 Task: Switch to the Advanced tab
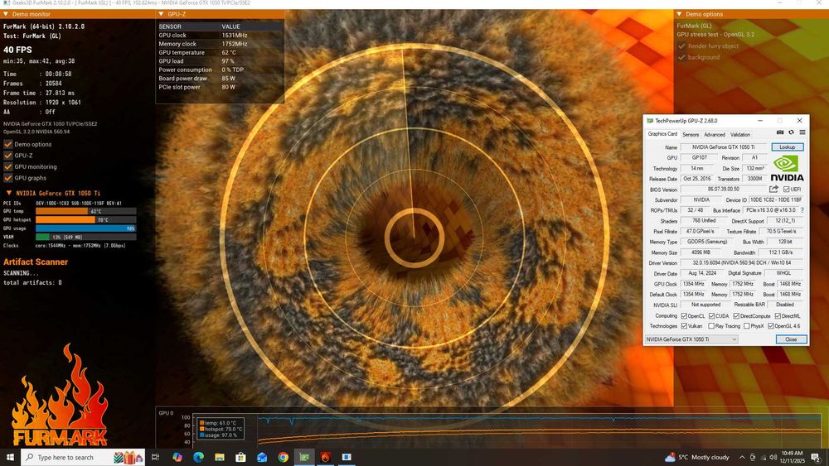[715, 135]
